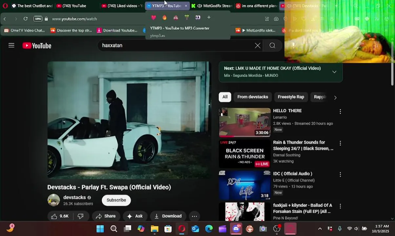This screenshot has height=236, width=395.
Task: Open the YouTube guide hamburger menu
Action: coord(11,46)
